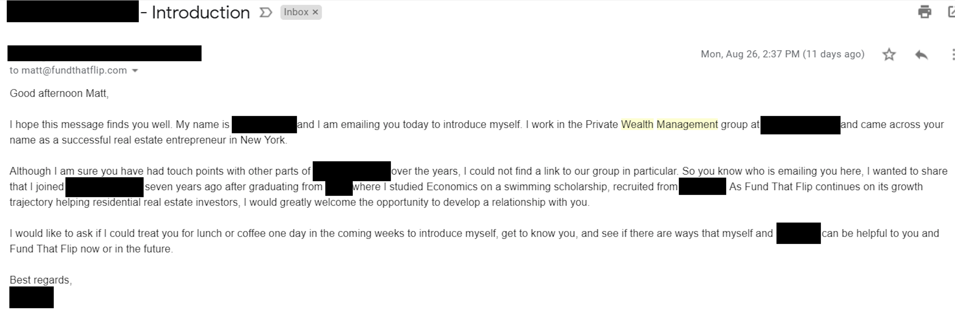Click the Introduction subject heading
955x312 pixels.
(x=201, y=13)
